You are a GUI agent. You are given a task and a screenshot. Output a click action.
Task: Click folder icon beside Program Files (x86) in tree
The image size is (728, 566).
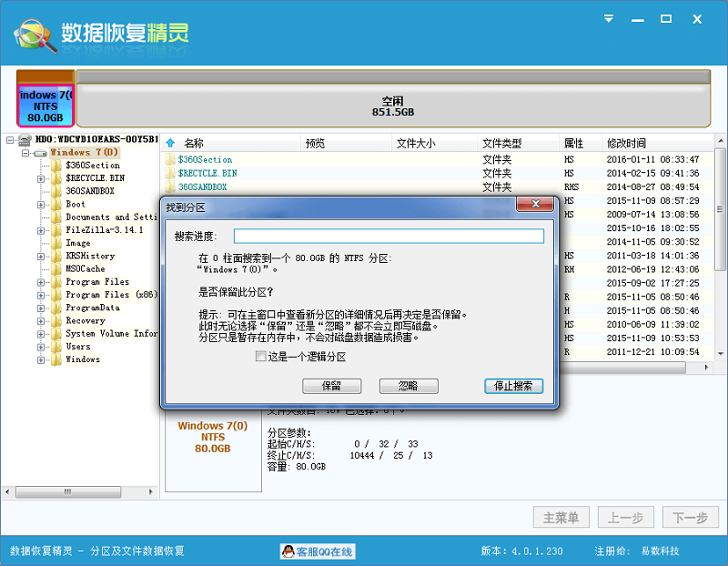56,295
